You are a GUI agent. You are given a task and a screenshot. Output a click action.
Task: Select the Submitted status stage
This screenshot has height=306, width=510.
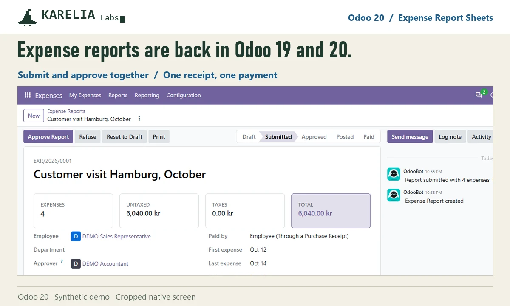click(x=278, y=137)
